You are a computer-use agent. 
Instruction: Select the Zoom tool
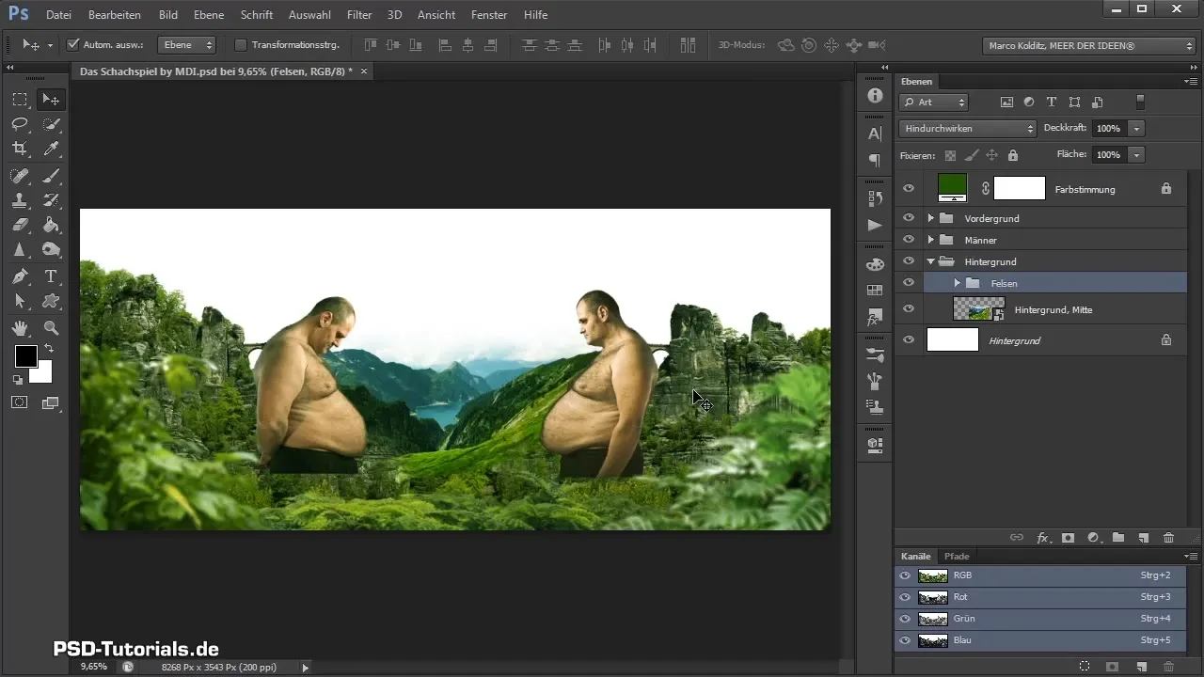click(x=51, y=327)
